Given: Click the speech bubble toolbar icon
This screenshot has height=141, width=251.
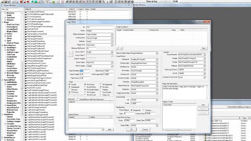Looking at the screenshot, I should point(58,2).
